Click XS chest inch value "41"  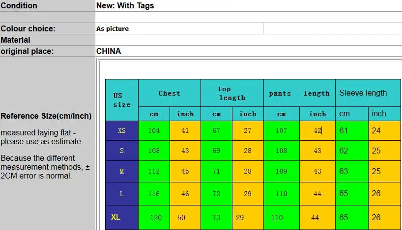185,130
